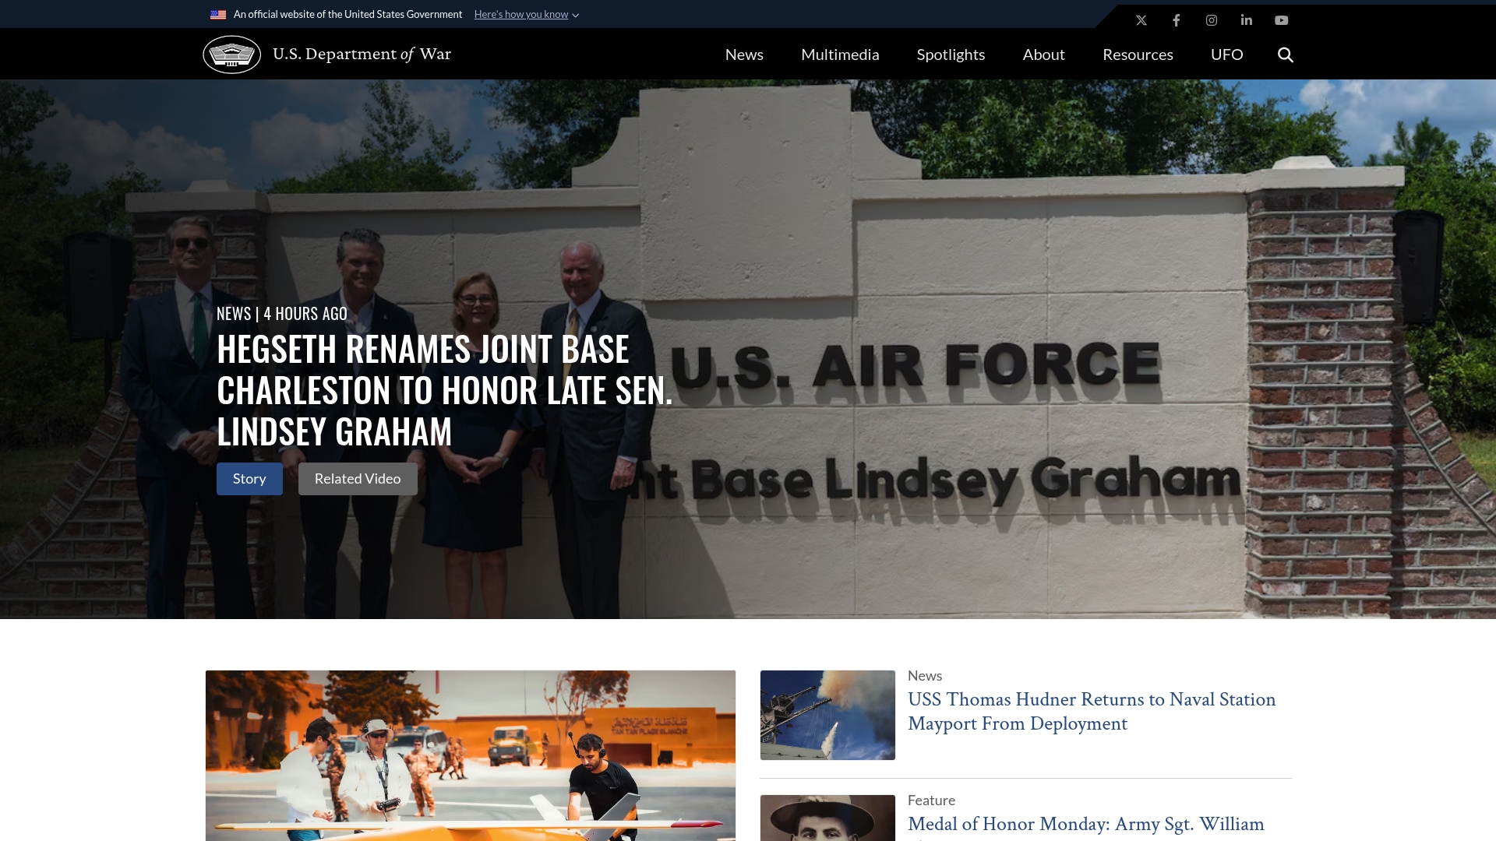
Task: Click the missile launch article thumbnail
Action: point(827,715)
